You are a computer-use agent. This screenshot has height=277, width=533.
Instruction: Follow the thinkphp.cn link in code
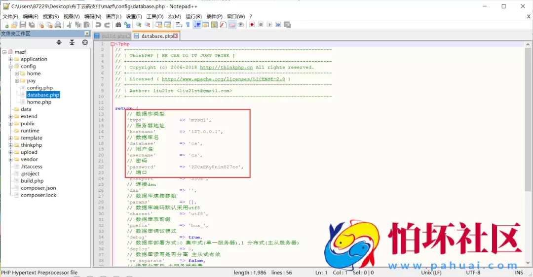pyautogui.click(x=226, y=67)
